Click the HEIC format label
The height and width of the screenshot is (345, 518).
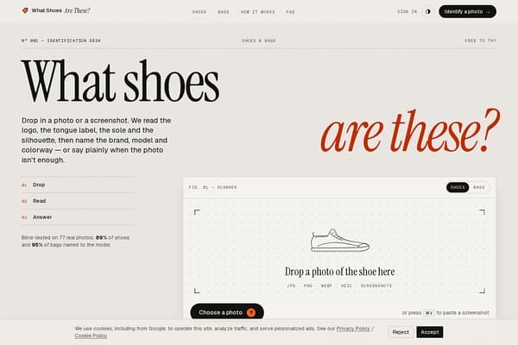[x=346, y=285]
